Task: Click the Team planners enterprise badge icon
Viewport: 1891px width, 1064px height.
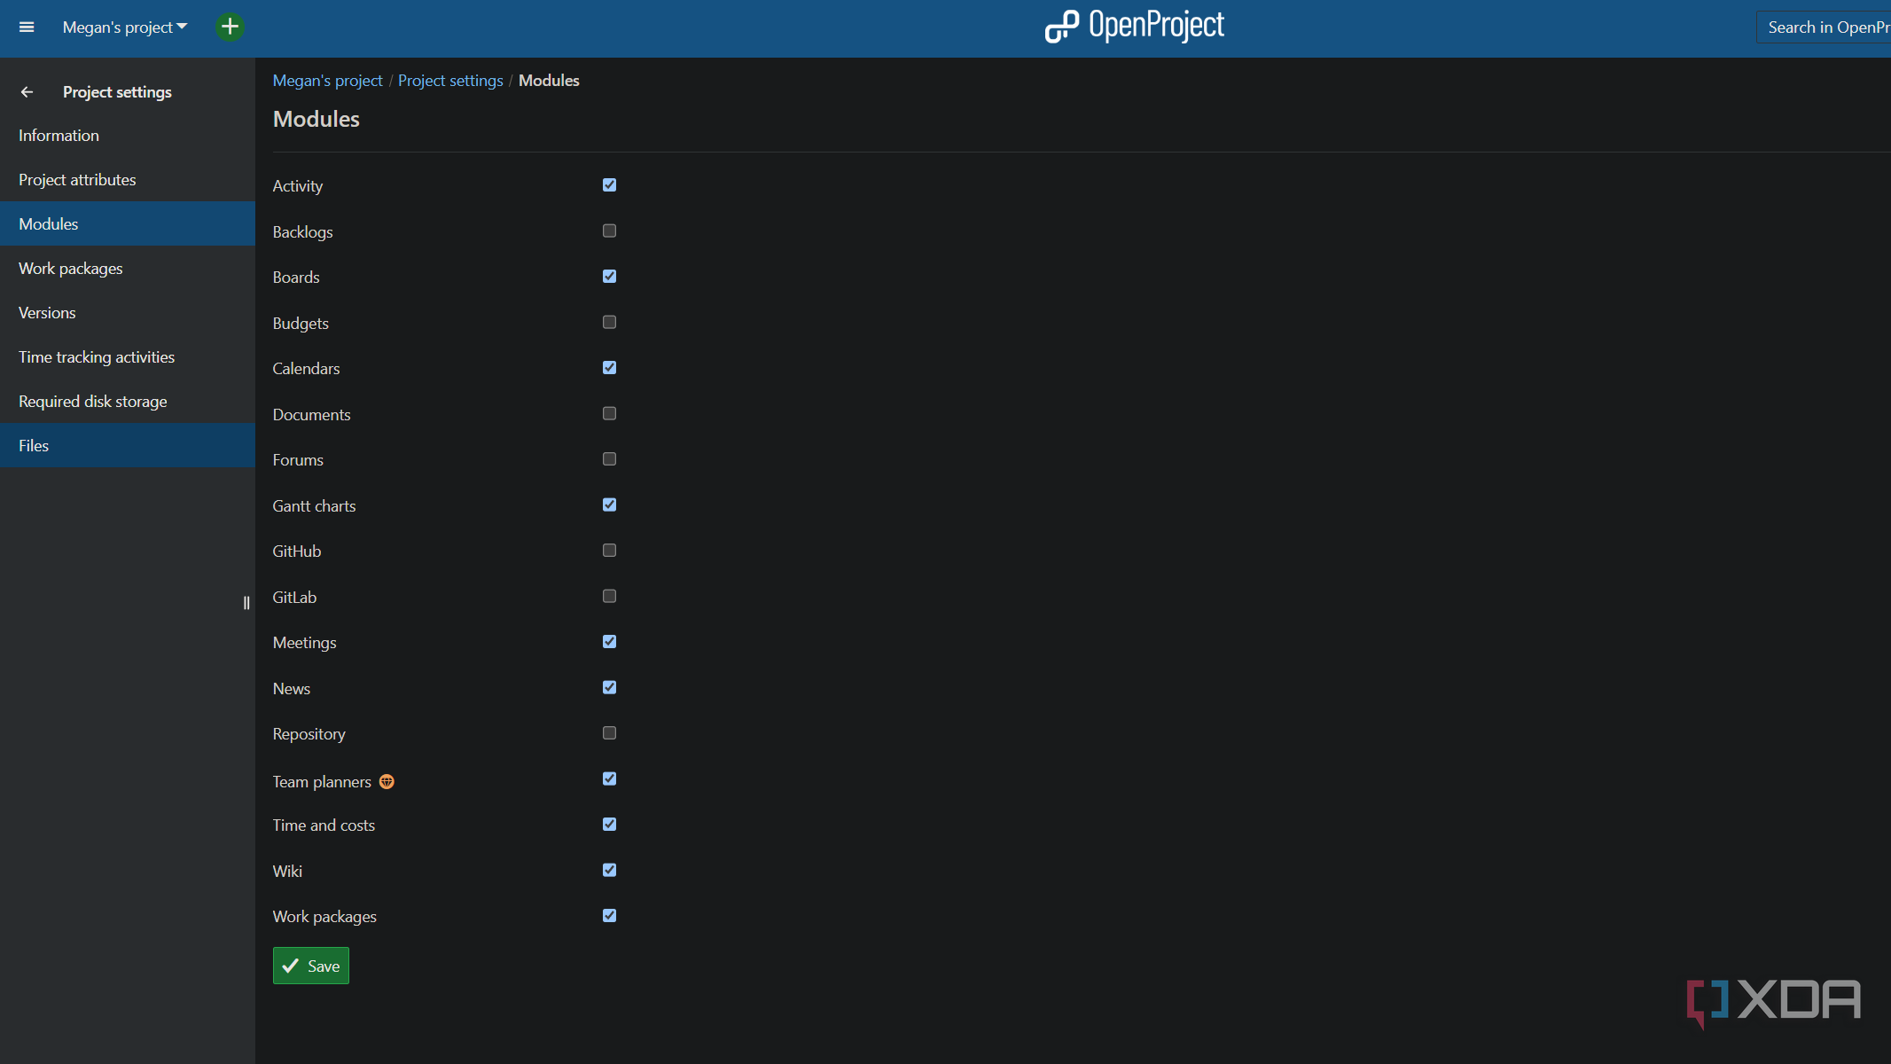Action: coord(387,781)
